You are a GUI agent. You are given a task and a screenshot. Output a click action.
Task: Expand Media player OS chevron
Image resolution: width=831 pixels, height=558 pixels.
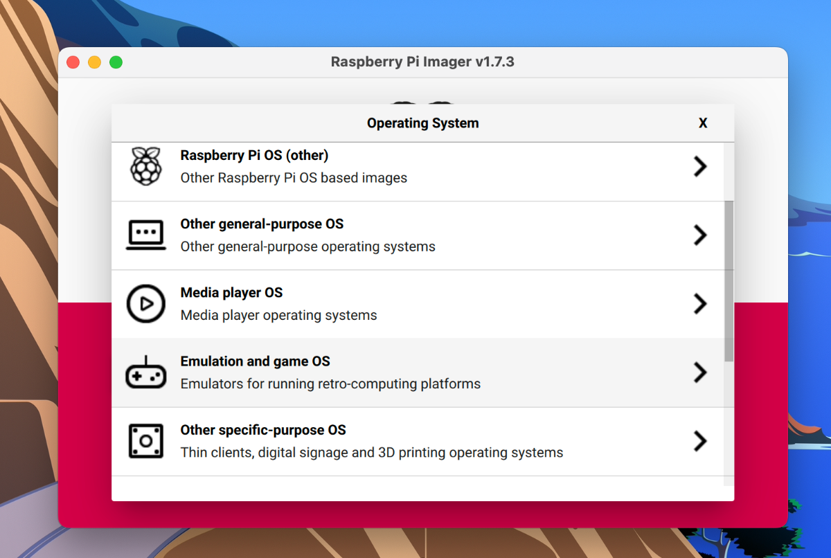coord(700,303)
